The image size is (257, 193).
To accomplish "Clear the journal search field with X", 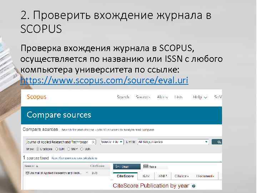I will click(x=93, y=142).
